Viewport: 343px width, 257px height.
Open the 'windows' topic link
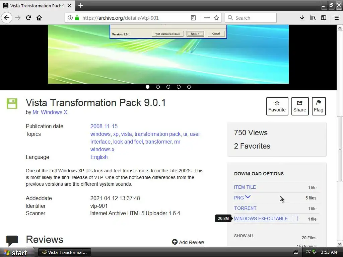coord(100,134)
